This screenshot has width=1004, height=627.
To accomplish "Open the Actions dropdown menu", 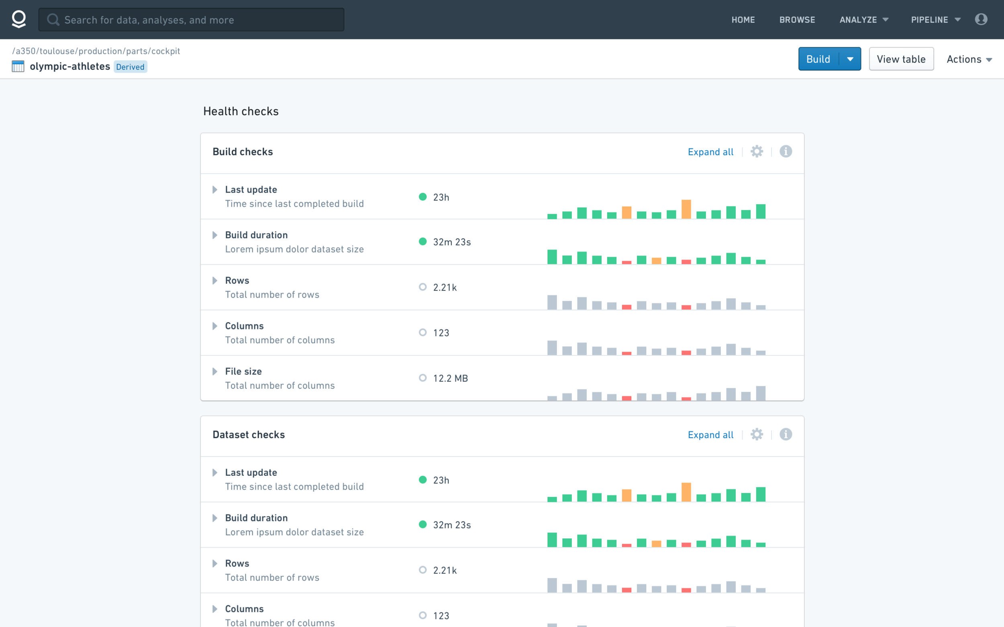I will click(969, 59).
